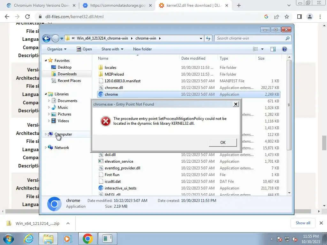Open options for the downloaded zip file
Viewport: 327px width, 245px height.
68,223
